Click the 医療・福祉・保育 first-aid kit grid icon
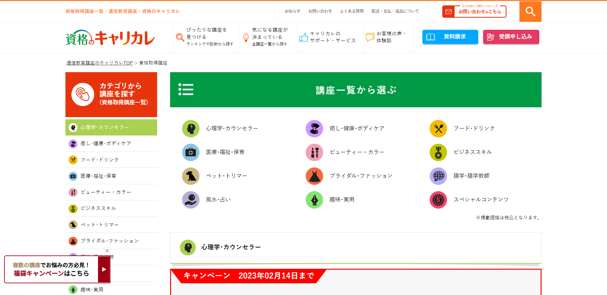Viewport: 607px width, 295px height. (x=191, y=152)
